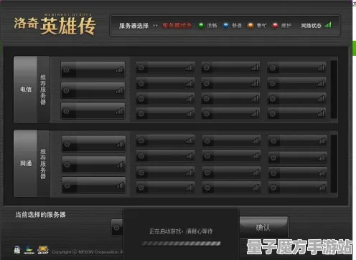Click the red 维护 status indicator
Viewport: 356px width, 260px height.
pos(275,26)
